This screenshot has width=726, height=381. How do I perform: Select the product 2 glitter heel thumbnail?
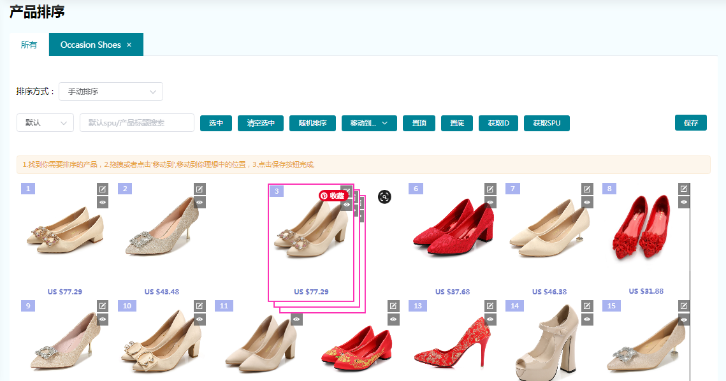click(x=162, y=226)
